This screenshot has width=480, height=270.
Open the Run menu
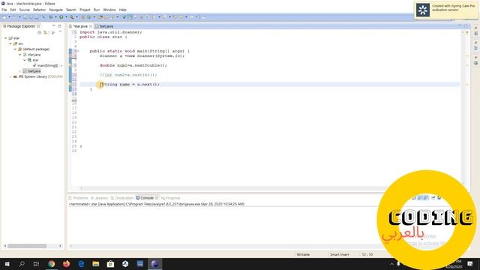click(97, 10)
